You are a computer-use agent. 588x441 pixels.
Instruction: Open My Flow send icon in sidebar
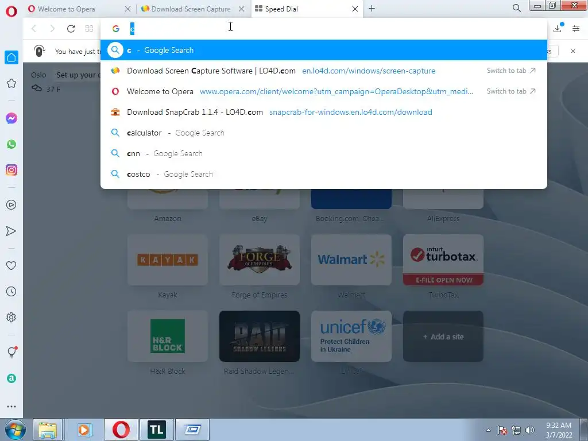11,231
